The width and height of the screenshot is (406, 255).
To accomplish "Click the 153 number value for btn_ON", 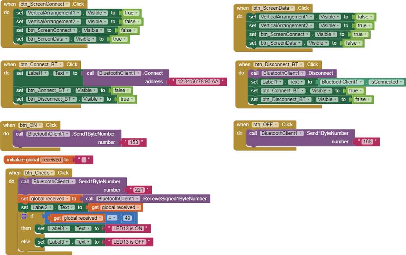I will 134,142.
